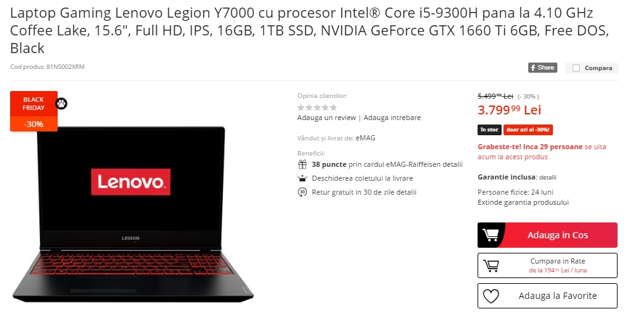Click the eMAG seller link
This screenshot has width=634, height=316.
click(x=365, y=138)
